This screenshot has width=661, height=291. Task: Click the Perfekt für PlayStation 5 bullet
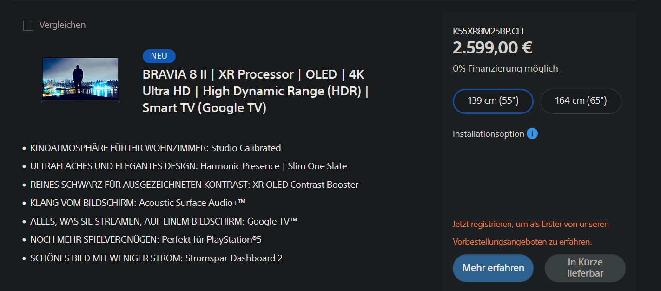point(149,240)
